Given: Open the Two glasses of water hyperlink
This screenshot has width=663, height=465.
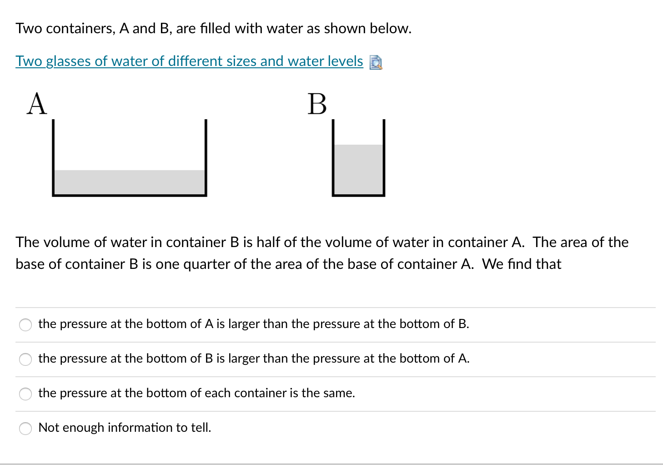Looking at the screenshot, I should click(x=188, y=61).
